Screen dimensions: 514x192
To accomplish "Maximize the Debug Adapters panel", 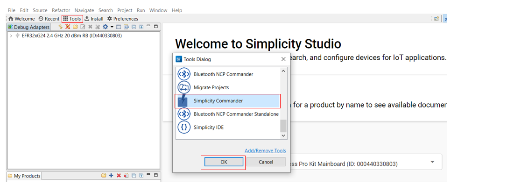I will click(156, 26).
